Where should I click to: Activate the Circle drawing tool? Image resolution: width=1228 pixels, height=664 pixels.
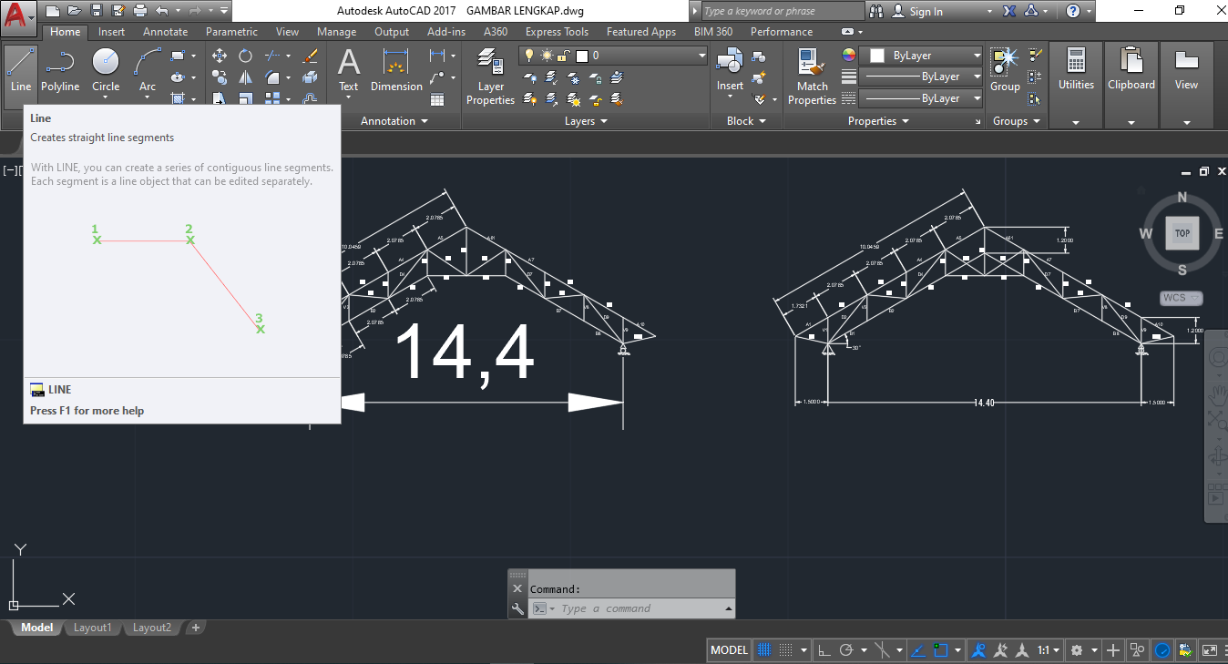tap(106, 62)
